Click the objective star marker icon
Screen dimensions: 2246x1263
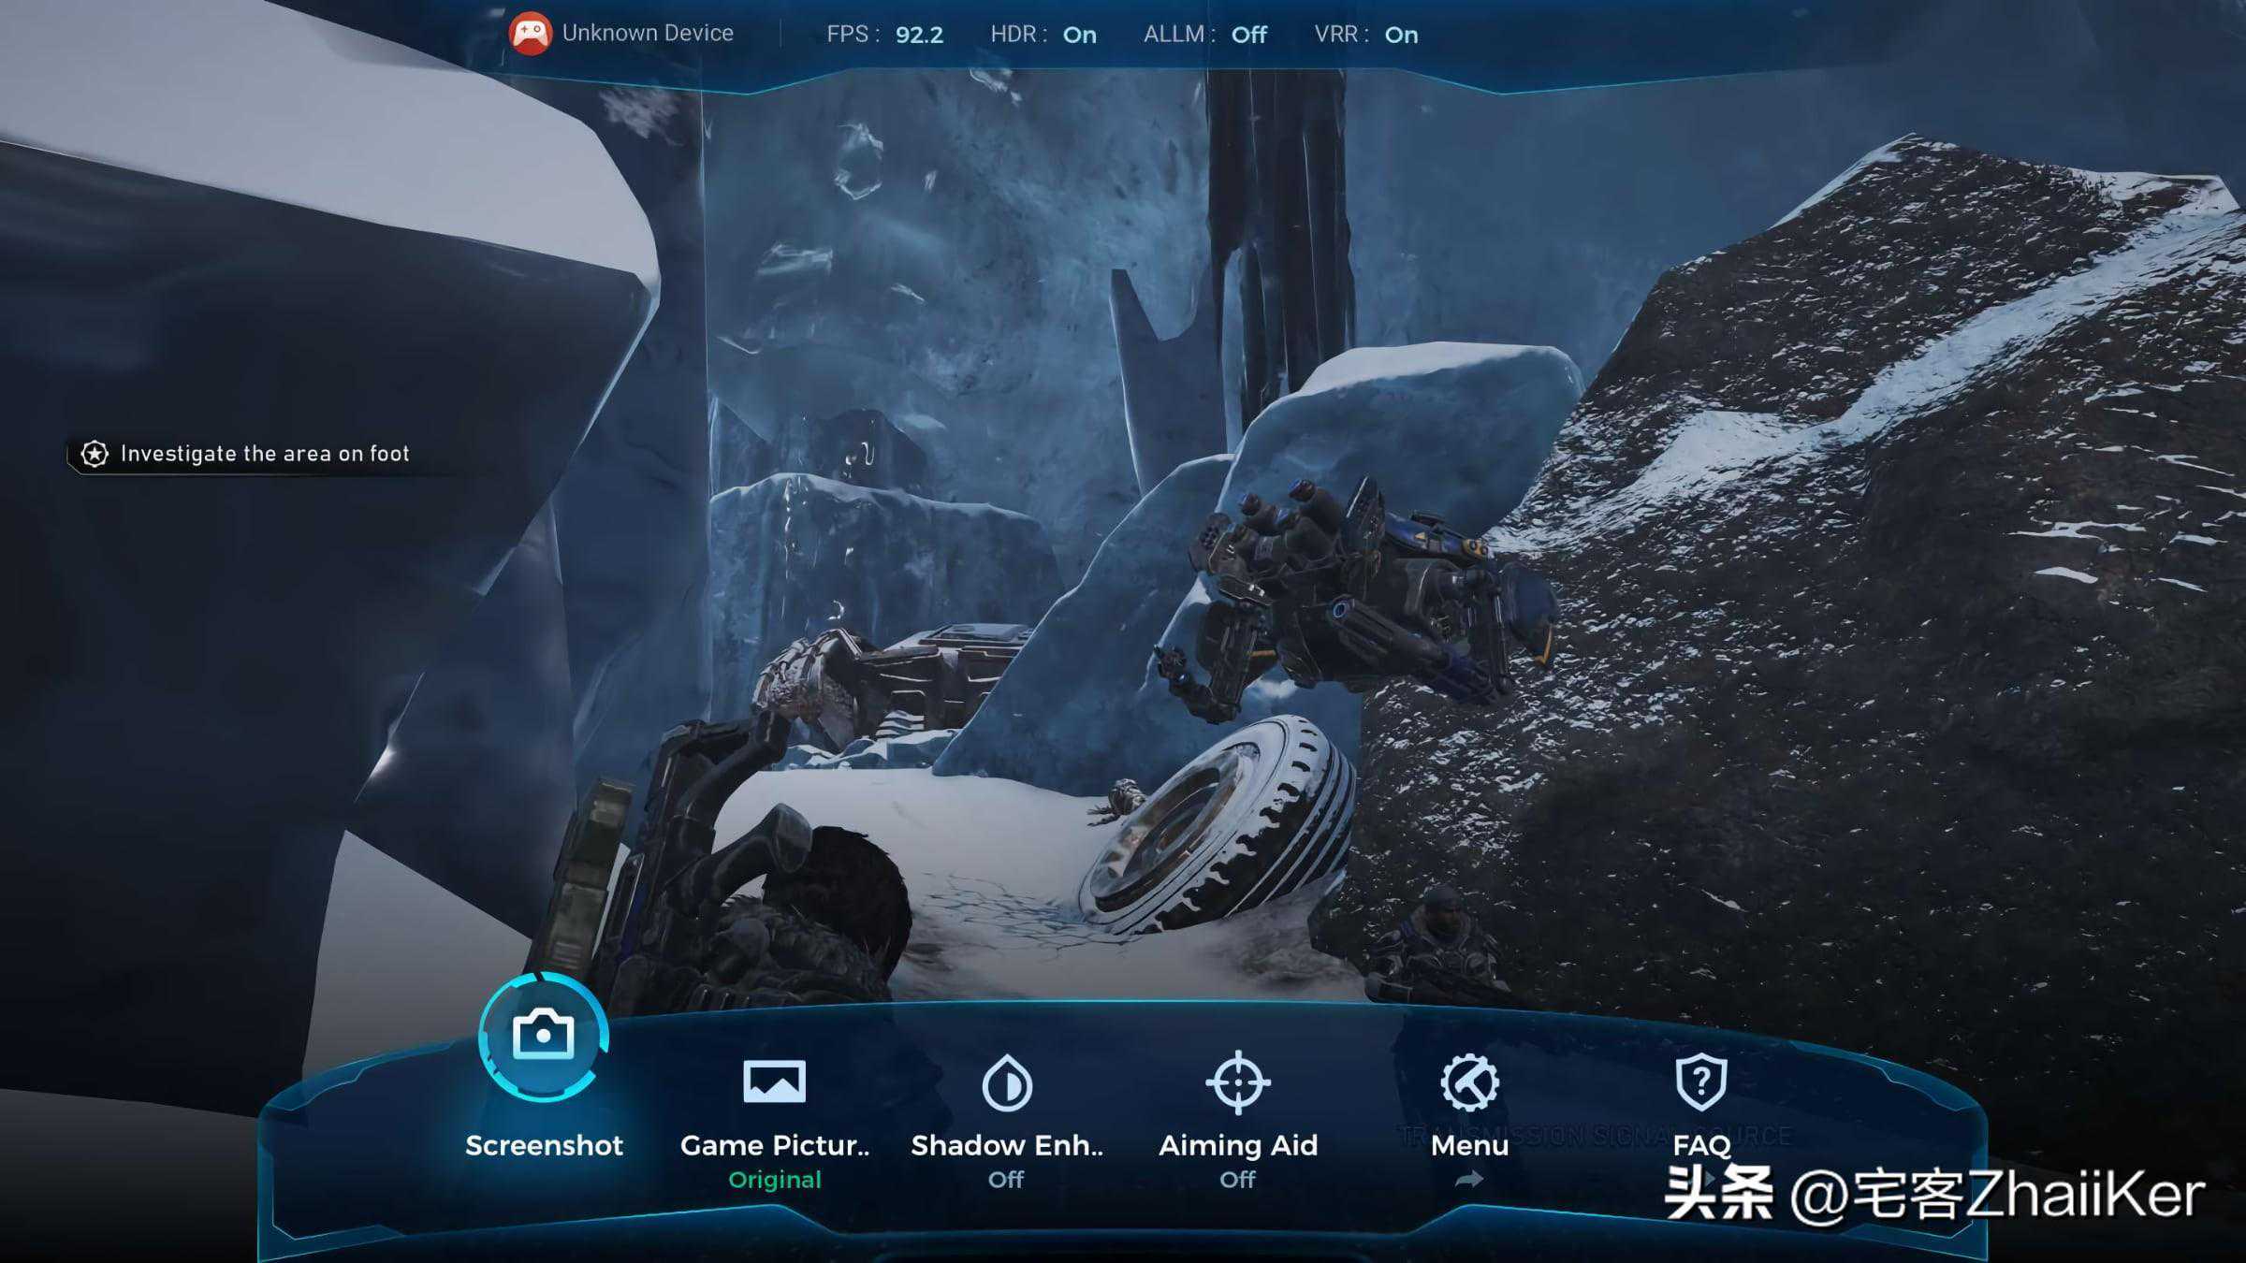(95, 454)
